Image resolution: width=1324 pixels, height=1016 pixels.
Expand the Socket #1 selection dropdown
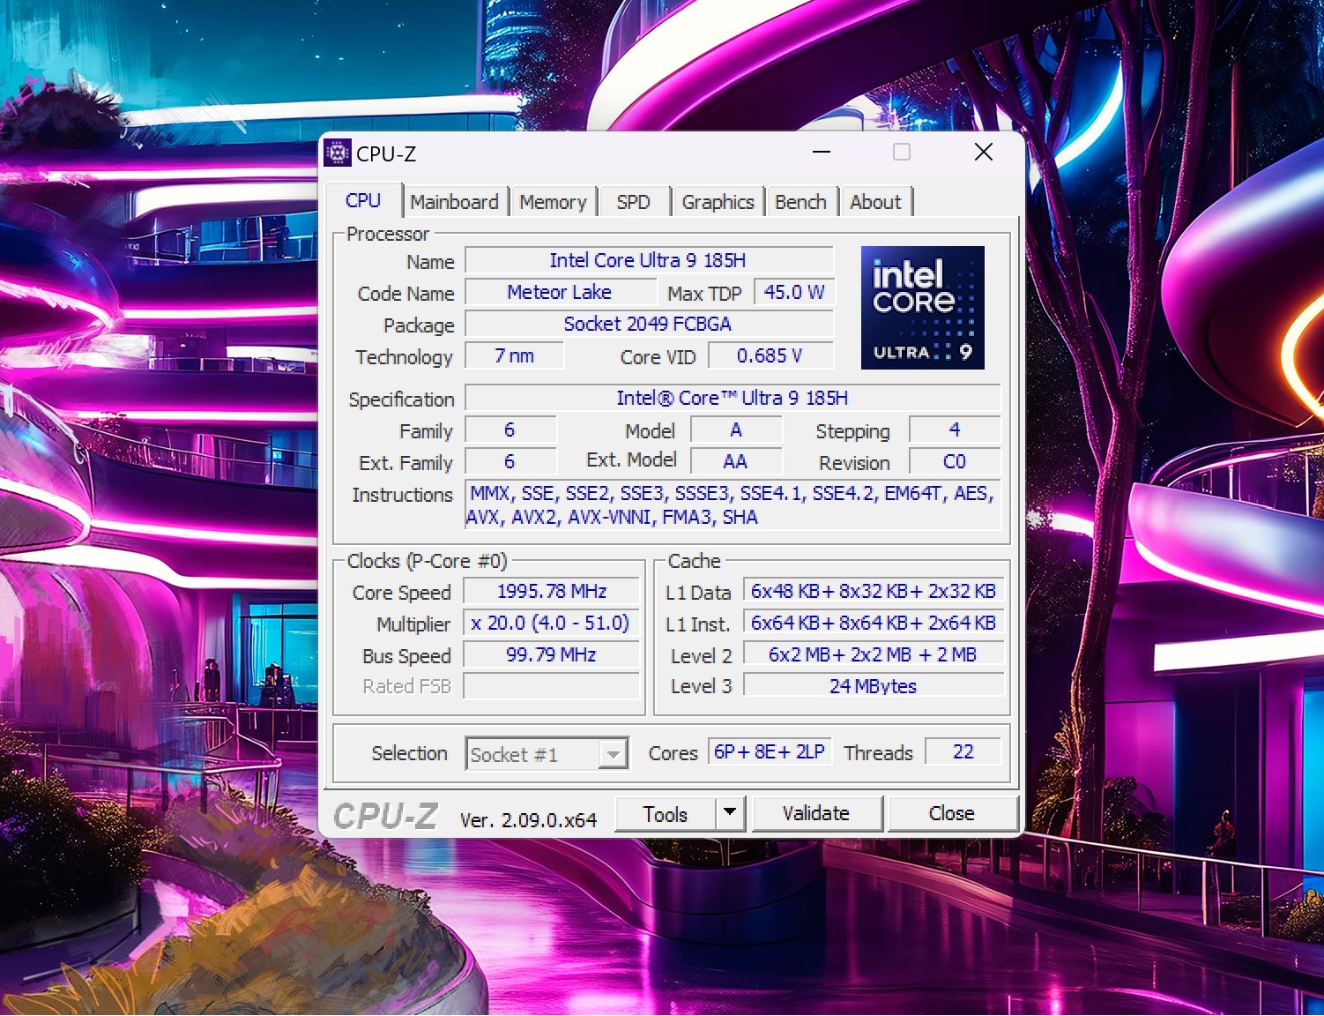coord(613,755)
